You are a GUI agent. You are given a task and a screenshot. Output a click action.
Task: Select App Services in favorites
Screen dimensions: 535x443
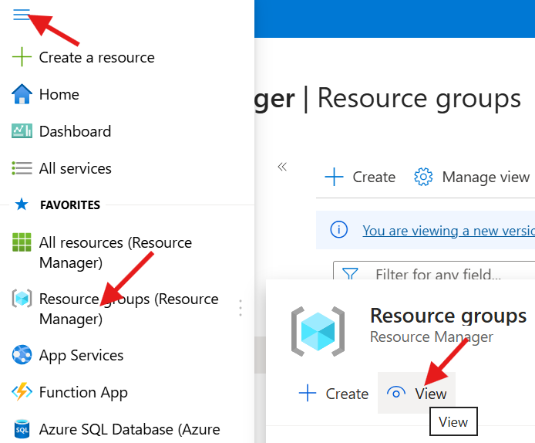tap(81, 355)
